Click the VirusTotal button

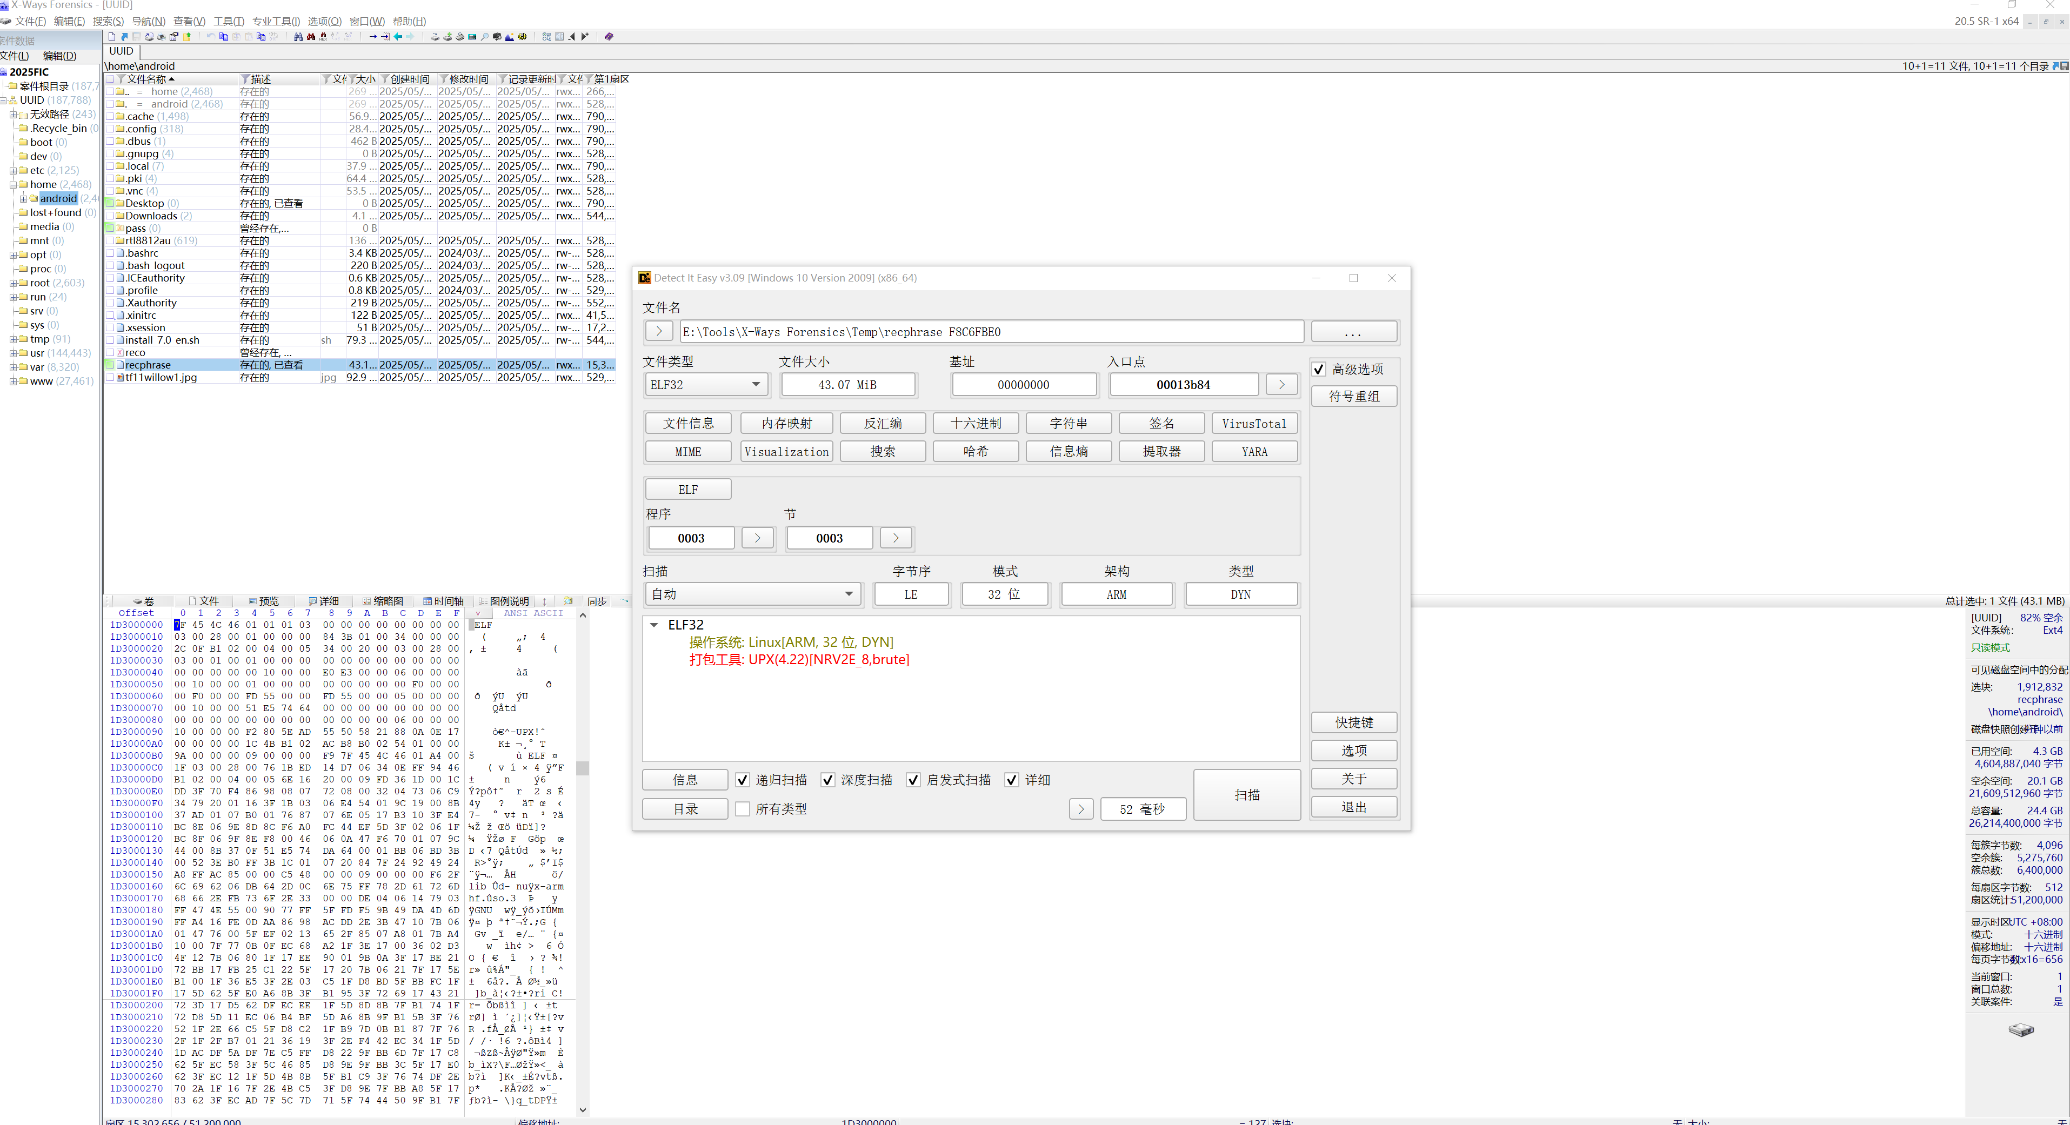click(x=1253, y=424)
